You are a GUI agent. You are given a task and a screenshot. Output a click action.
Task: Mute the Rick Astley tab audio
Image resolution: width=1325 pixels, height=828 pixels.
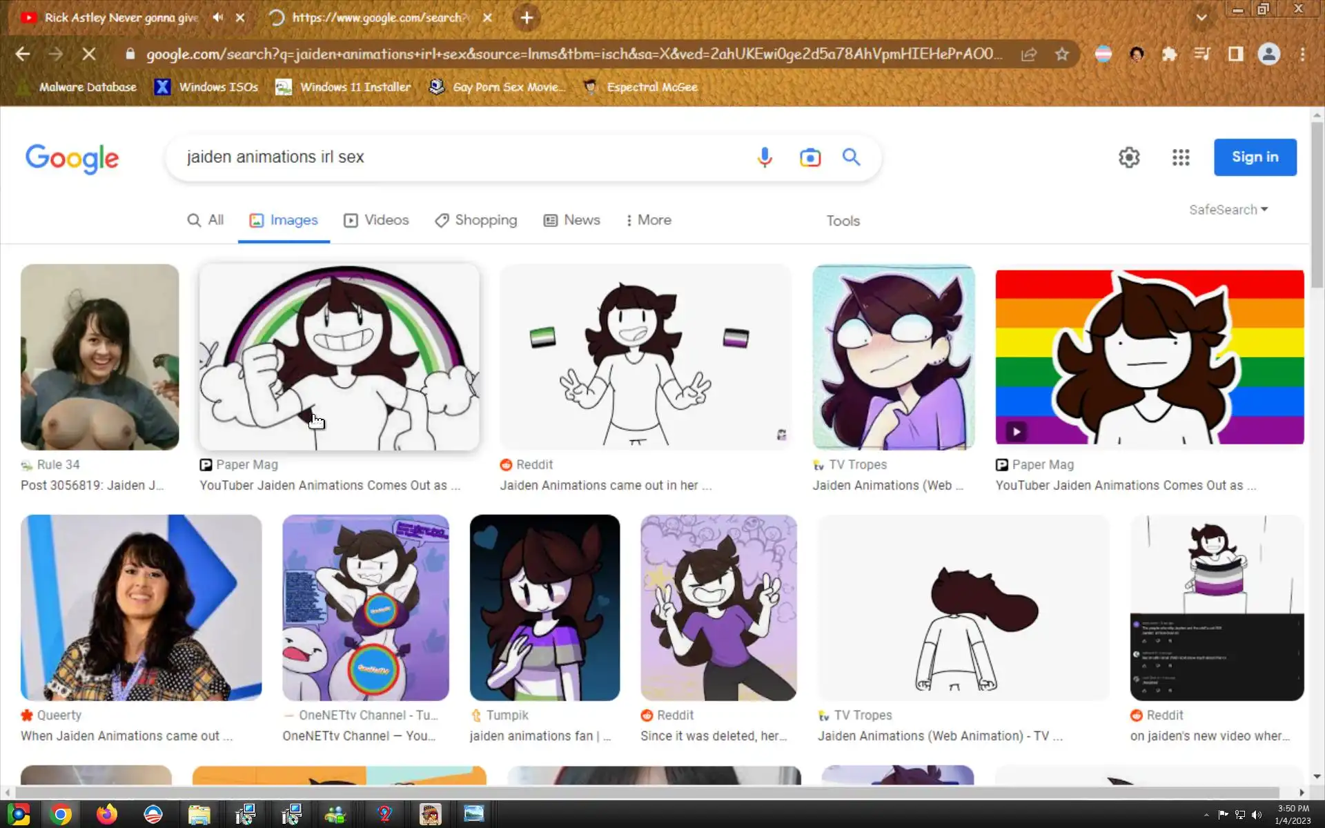point(218,17)
